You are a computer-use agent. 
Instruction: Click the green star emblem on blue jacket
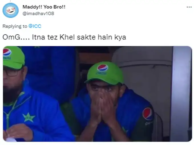coord(29,117)
